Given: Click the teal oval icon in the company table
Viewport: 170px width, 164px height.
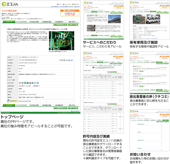Looking at the screenshot, I should [x=22, y=83].
